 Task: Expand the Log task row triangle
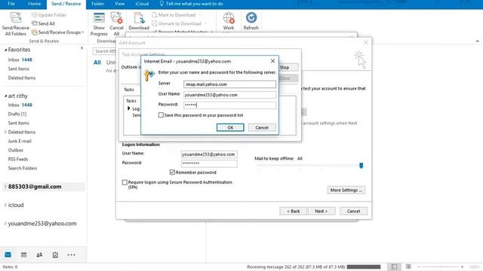pos(129,108)
